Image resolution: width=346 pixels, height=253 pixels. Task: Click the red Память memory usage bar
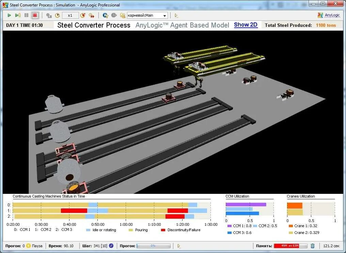(x=290, y=246)
